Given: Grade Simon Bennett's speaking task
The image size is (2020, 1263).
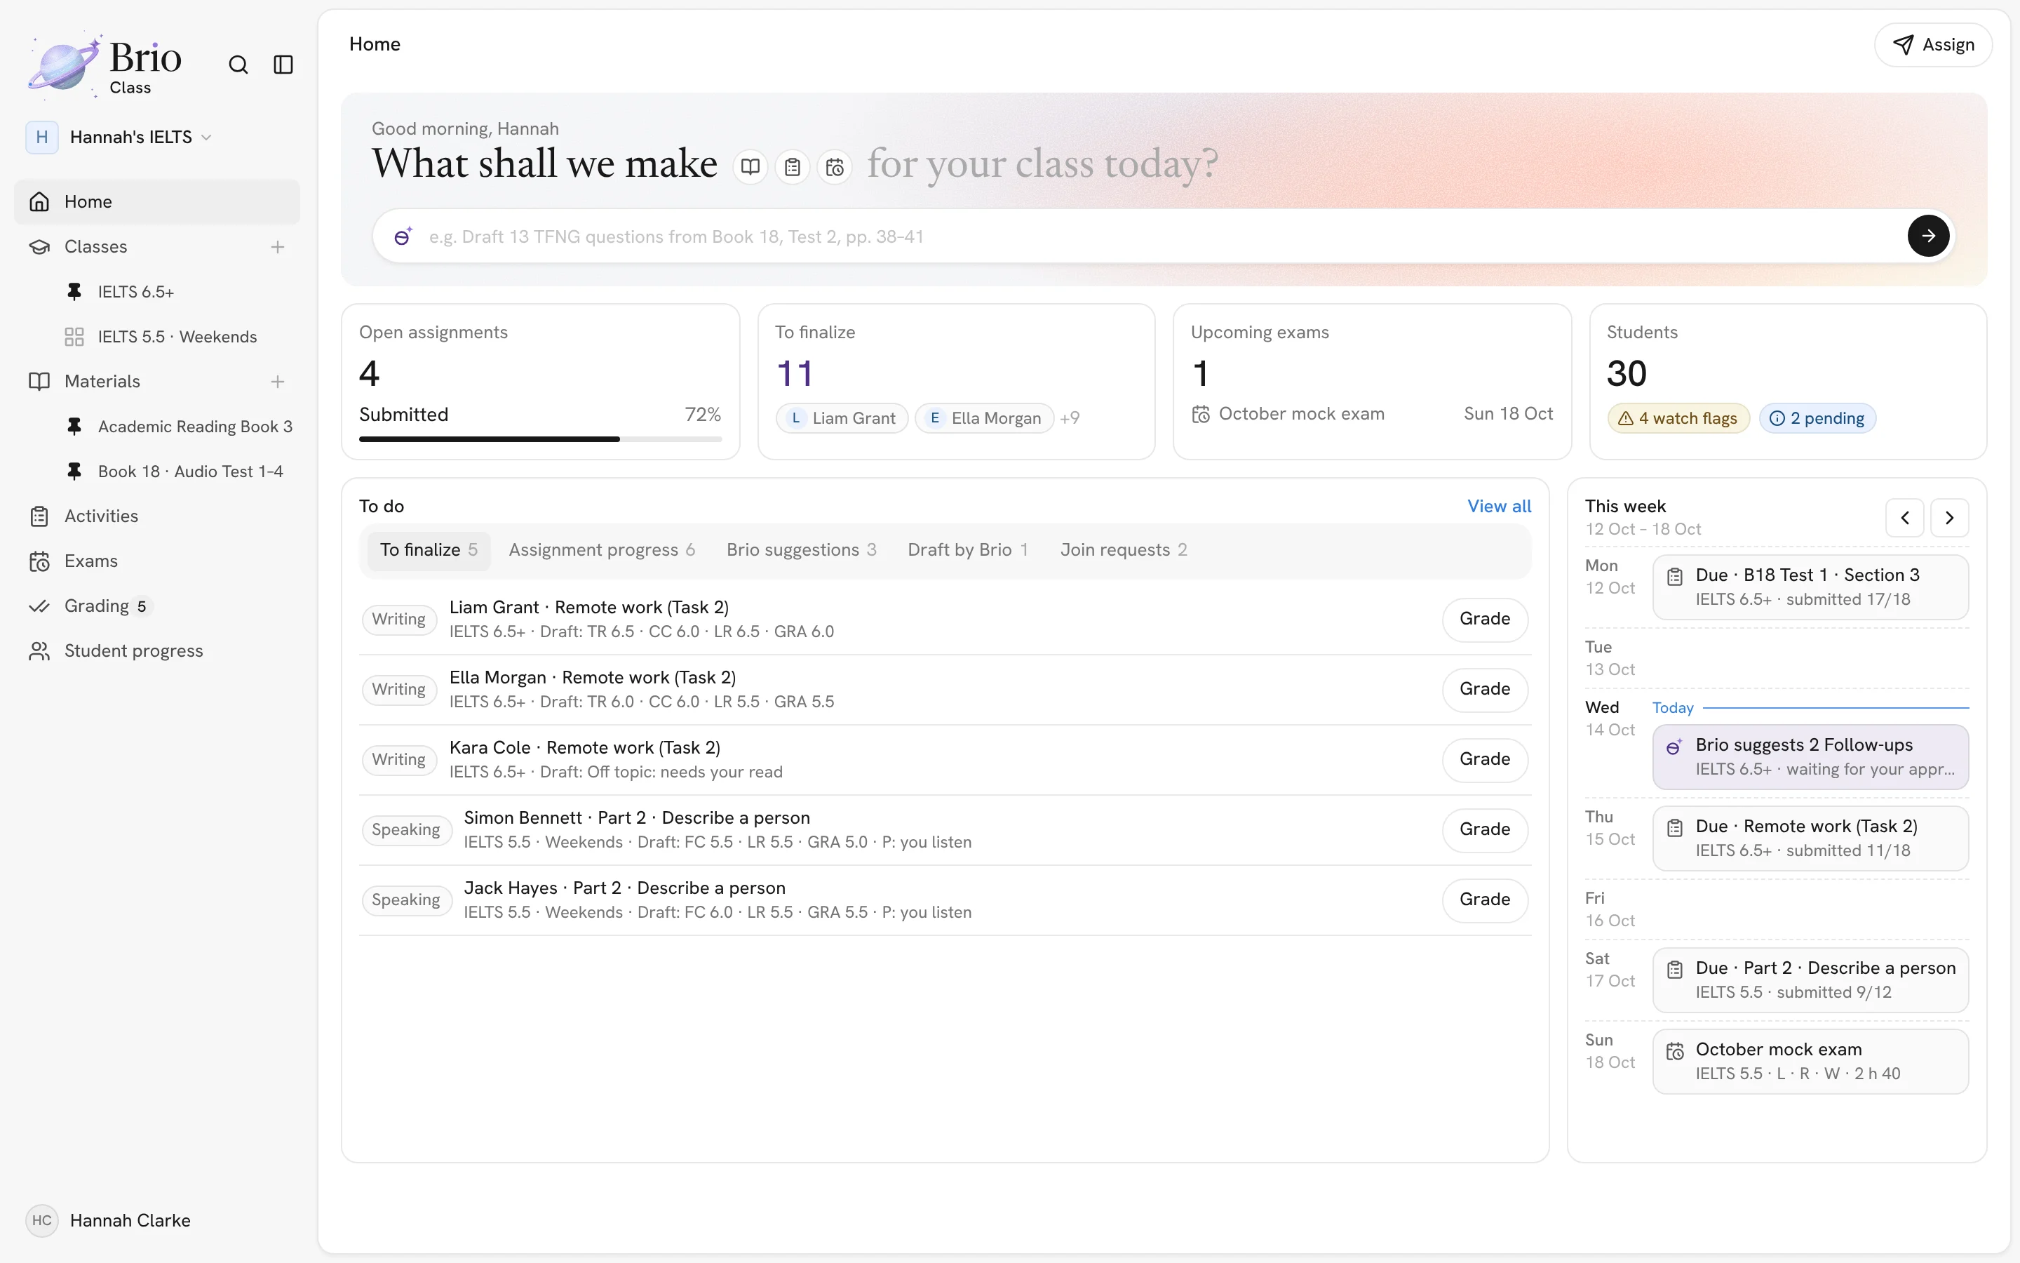Looking at the screenshot, I should [x=1485, y=829].
